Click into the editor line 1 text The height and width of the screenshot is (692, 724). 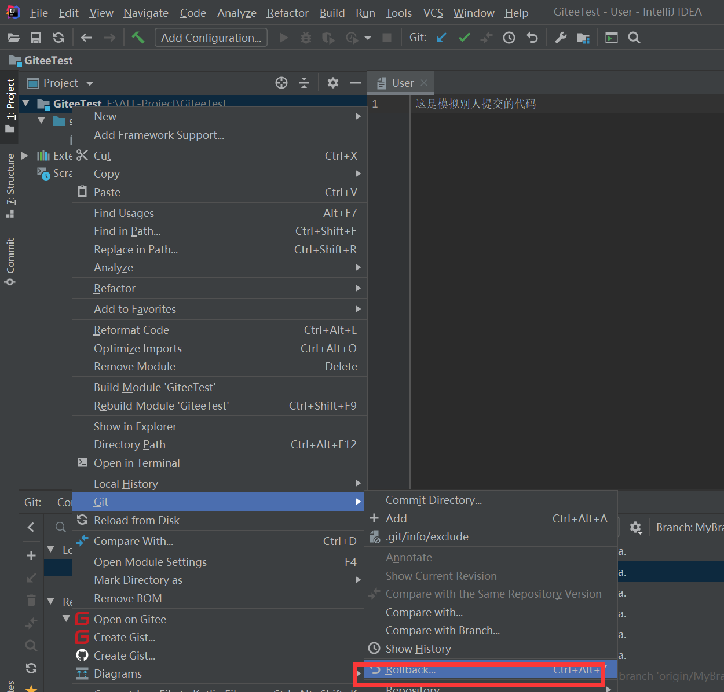(476, 104)
